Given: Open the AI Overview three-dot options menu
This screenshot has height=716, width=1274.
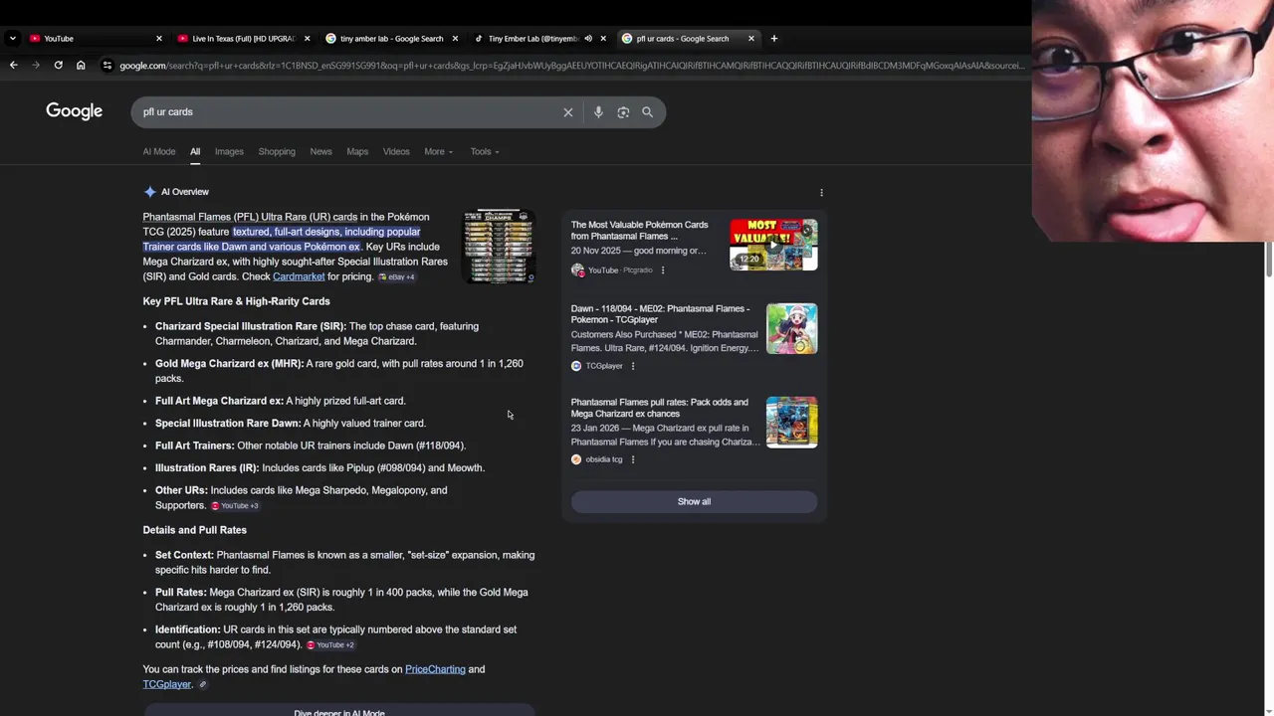Looking at the screenshot, I should tap(821, 193).
